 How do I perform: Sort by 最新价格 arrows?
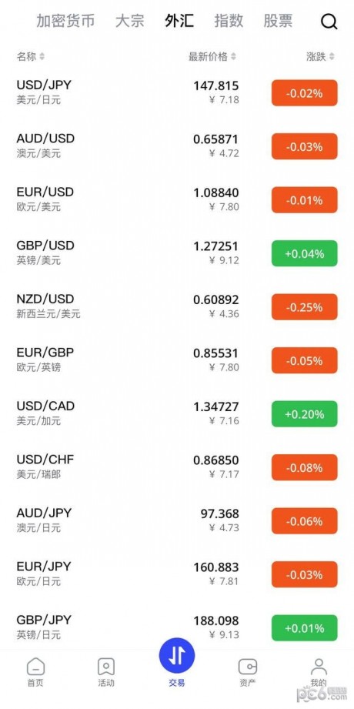[233, 56]
